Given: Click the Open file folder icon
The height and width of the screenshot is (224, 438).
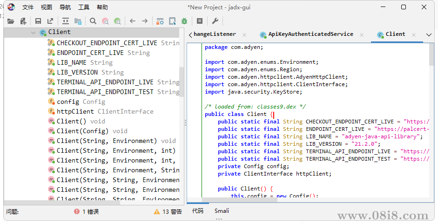Looking at the screenshot, I should click(x=11, y=21).
